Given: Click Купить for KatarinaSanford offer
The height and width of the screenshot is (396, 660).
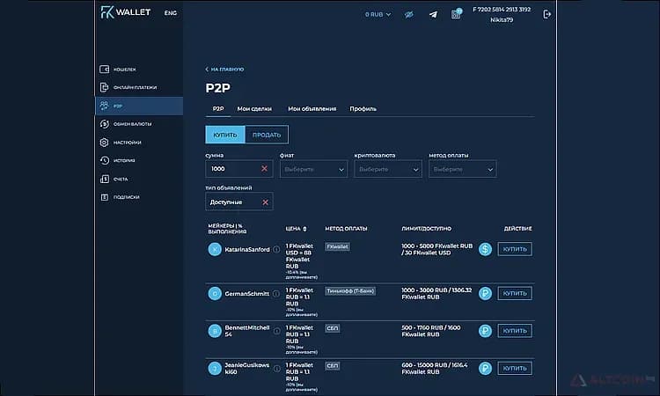Looking at the screenshot, I should point(515,249).
